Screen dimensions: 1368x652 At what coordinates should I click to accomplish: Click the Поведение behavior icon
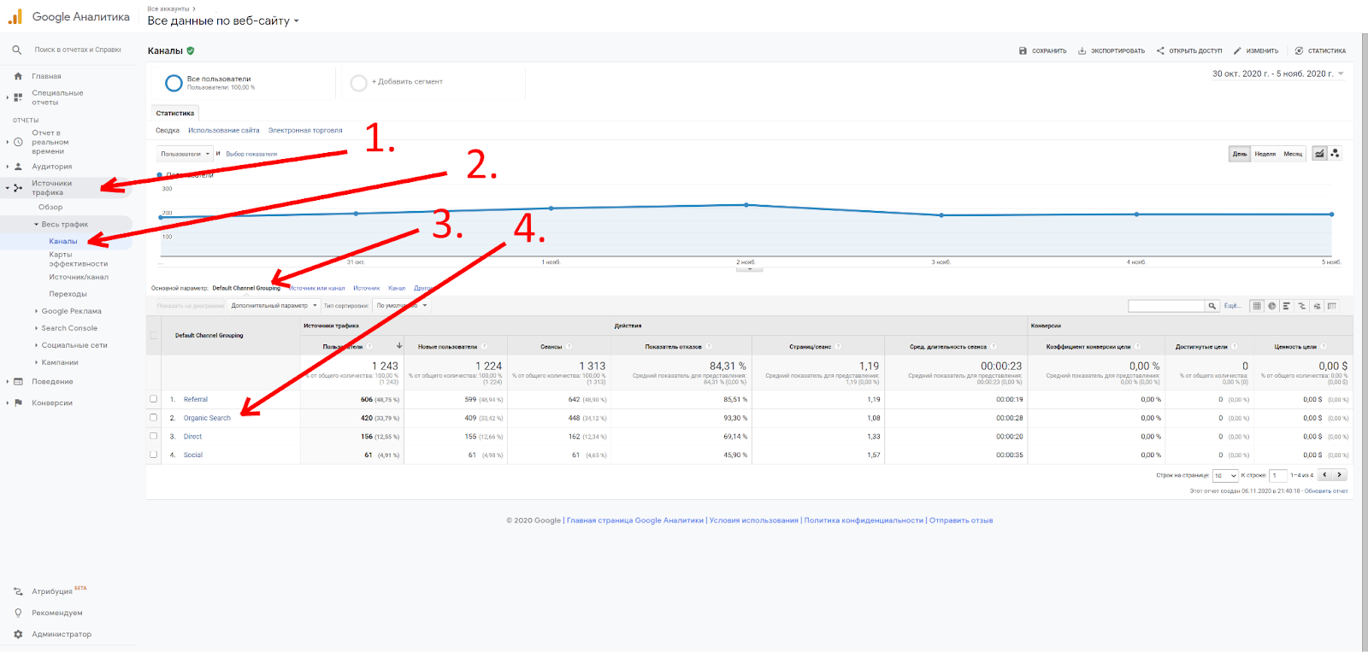pyautogui.click(x=18, y=382)
